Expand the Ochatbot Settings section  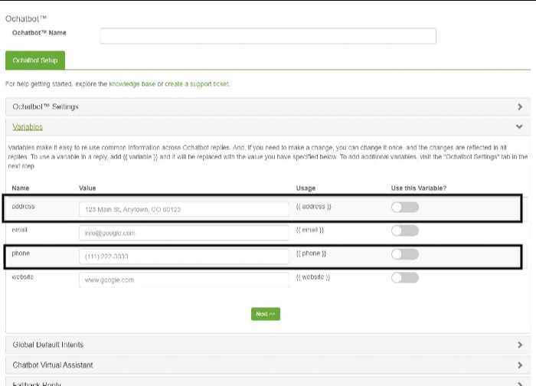tap(268, 106)
